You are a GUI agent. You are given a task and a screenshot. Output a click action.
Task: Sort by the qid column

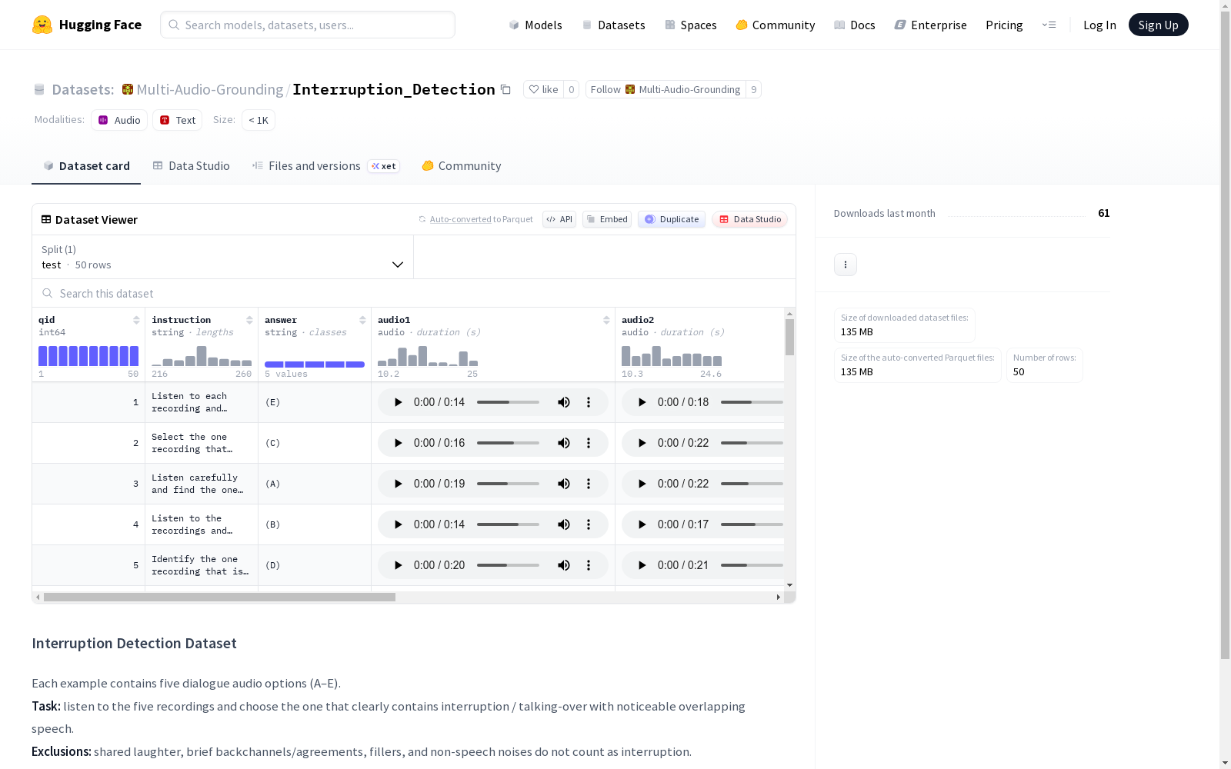136,320
